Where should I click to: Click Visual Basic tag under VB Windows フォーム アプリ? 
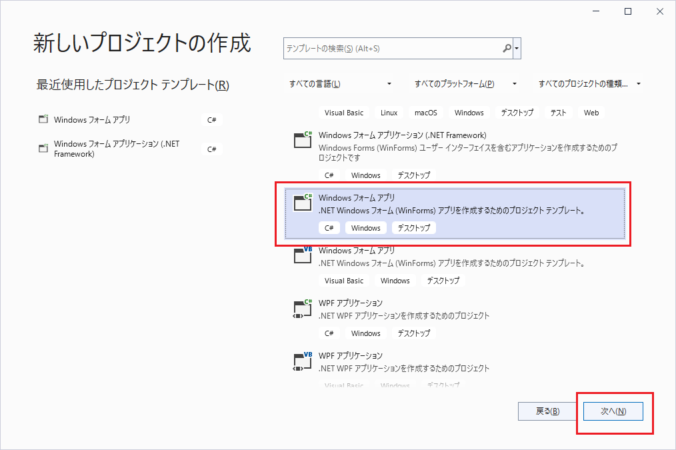tap(343, 281)
